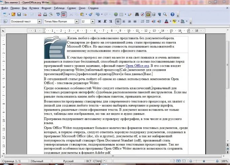Open Table grid dropdown arrow
This screenshot has width=230, height=165.
click(x=125, y=15)
